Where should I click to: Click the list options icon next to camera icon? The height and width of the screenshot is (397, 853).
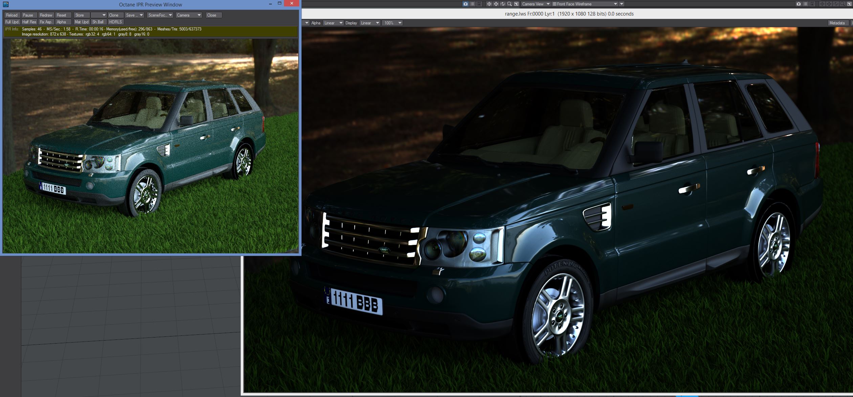472,4
